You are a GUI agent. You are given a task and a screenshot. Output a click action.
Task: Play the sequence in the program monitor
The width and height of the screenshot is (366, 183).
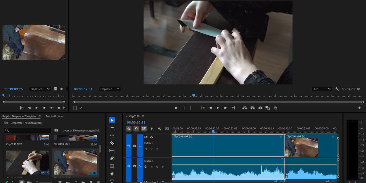(x=218, y=108)
